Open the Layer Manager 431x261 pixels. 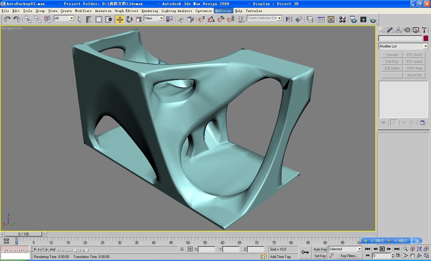coord(310,19)
